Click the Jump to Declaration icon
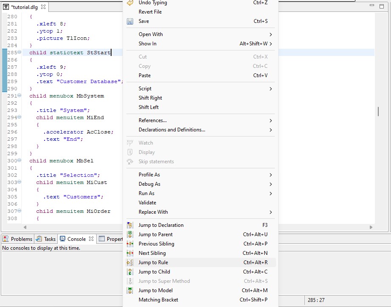Screen dimensions: 391x307 130,225
